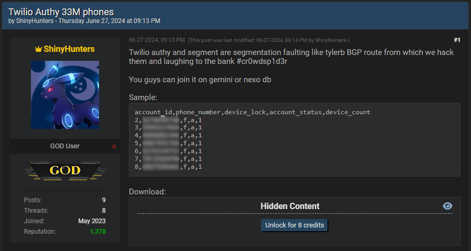Image resolution: width=471 pixels, height=251 pixels.
Task: Click the Download: label
Action: (147, 192)
